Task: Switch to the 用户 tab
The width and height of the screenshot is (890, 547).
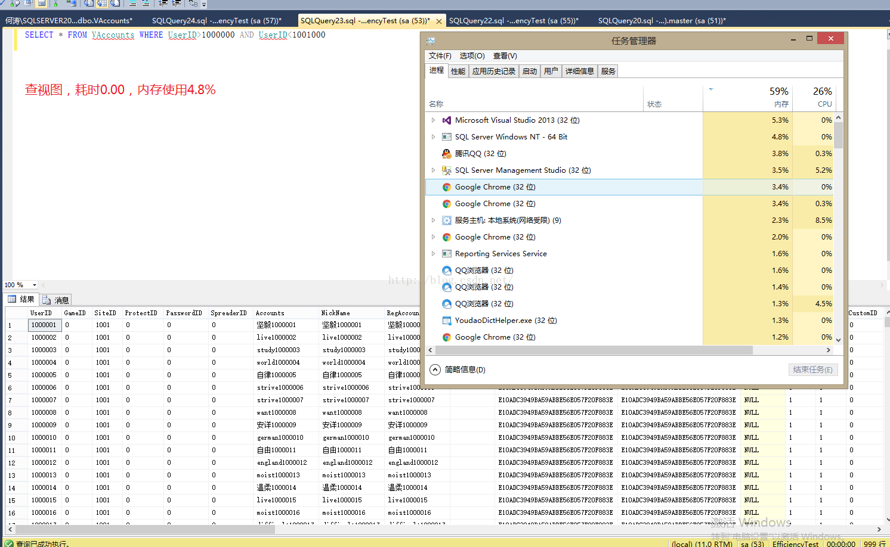Action: point(551,72)
